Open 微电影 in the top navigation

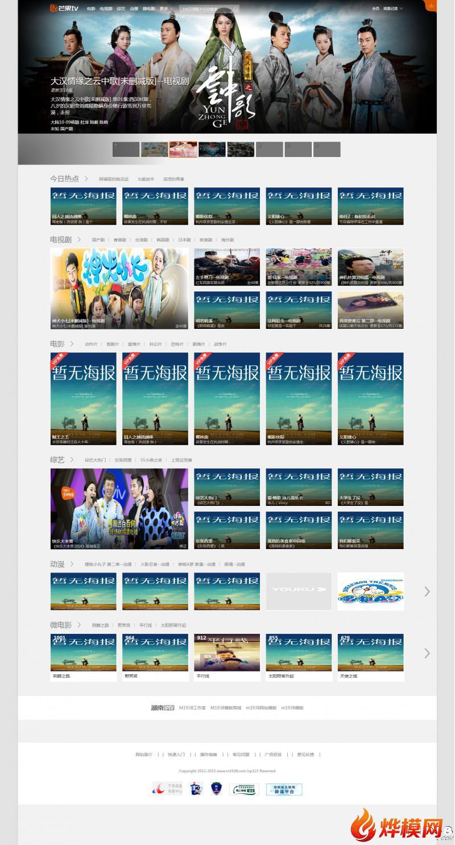pos(148,9)
